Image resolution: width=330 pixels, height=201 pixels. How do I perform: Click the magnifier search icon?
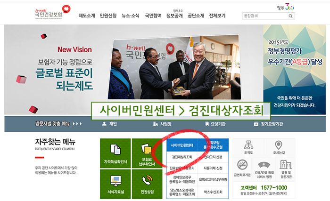point(291,16)
